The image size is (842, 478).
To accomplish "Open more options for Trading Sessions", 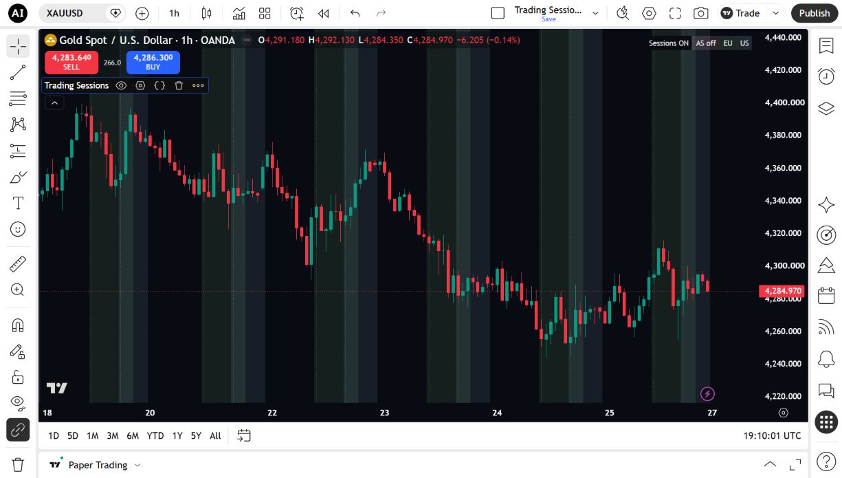I will tap(198, 85).
